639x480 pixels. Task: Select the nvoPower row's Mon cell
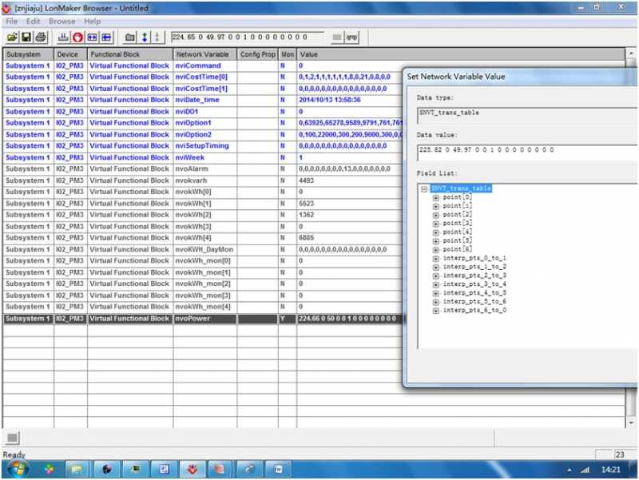pyautogui.click(x=288, y=319)
